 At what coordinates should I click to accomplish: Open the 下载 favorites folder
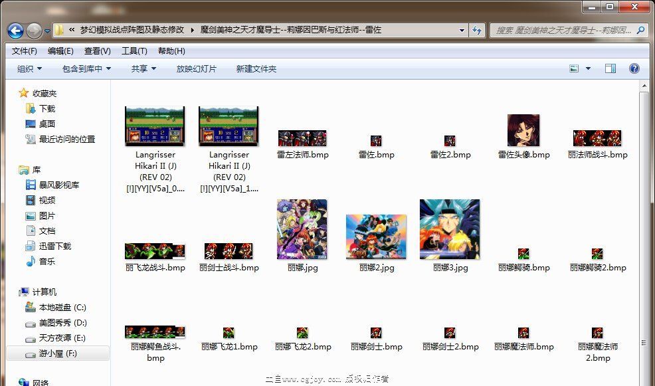point(40,108)
